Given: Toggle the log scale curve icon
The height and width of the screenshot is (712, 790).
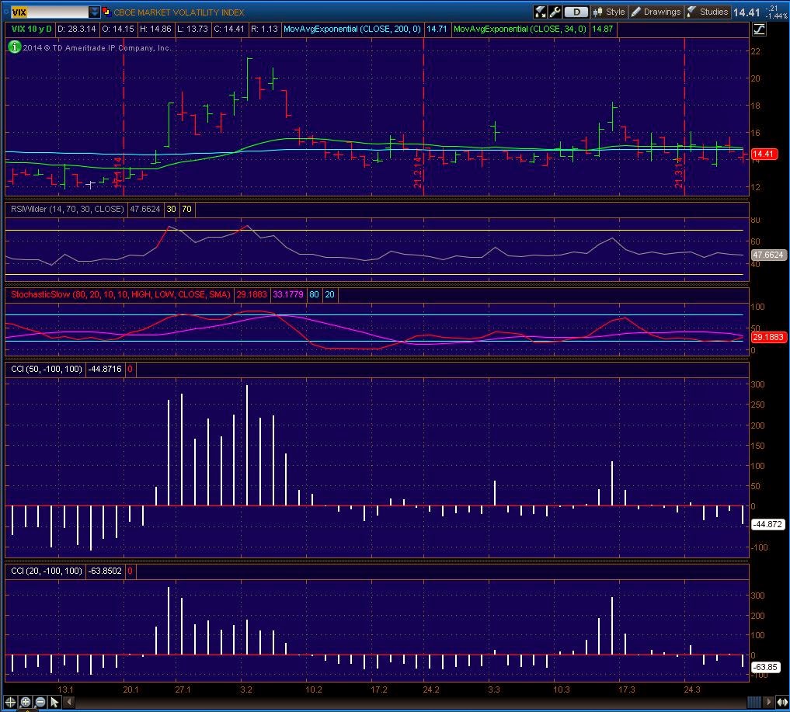Looking at the screenshot, I should tap(759, 30).
